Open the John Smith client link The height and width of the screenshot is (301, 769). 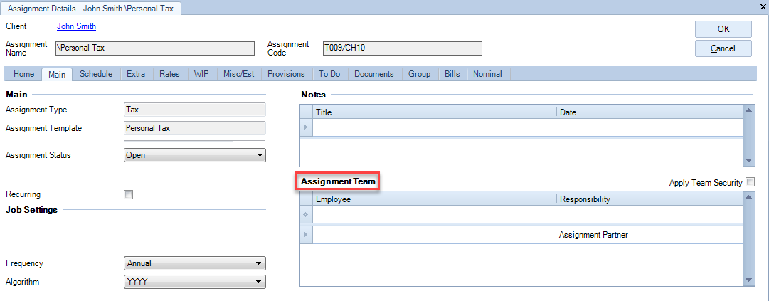pyautogui.click(x=77, y=26)
